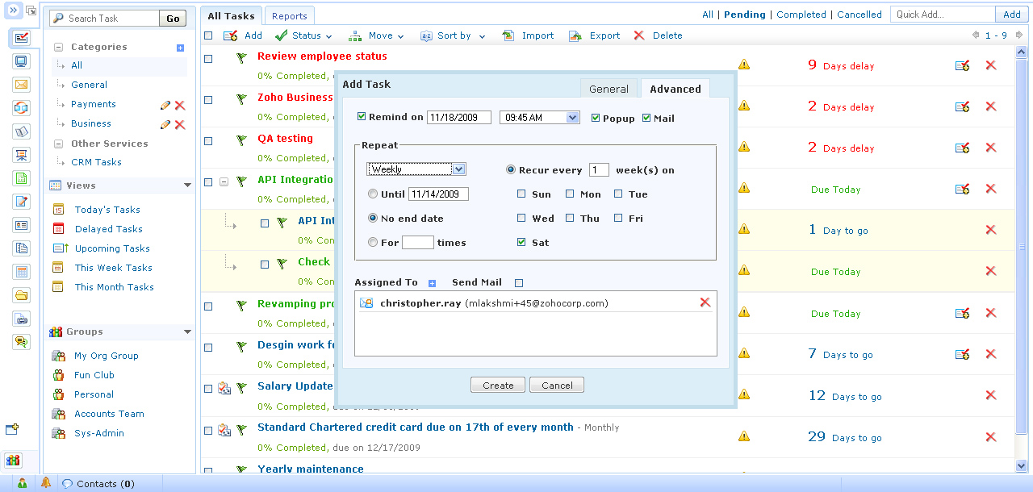Click the Create button
The width and height of the screenshot is (1033, 492).
point(497,386)
